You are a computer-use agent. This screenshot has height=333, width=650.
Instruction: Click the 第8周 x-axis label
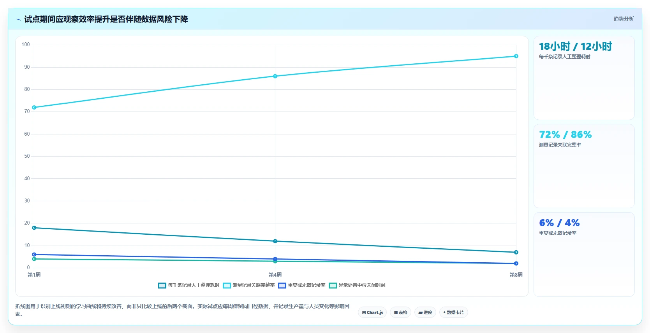pos(516,275)
